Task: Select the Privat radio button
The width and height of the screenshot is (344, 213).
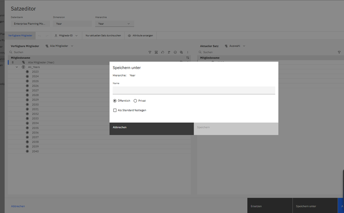Action: click(135, 101)
